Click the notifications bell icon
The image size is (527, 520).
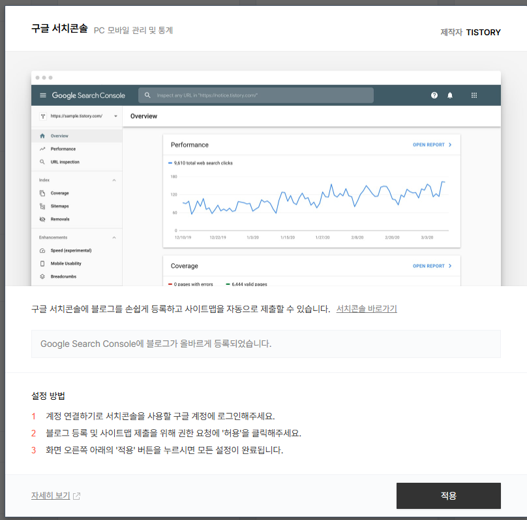[x=449, y=95]
